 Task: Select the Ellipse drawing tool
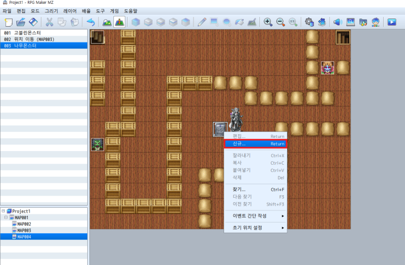tap(227, 22)
